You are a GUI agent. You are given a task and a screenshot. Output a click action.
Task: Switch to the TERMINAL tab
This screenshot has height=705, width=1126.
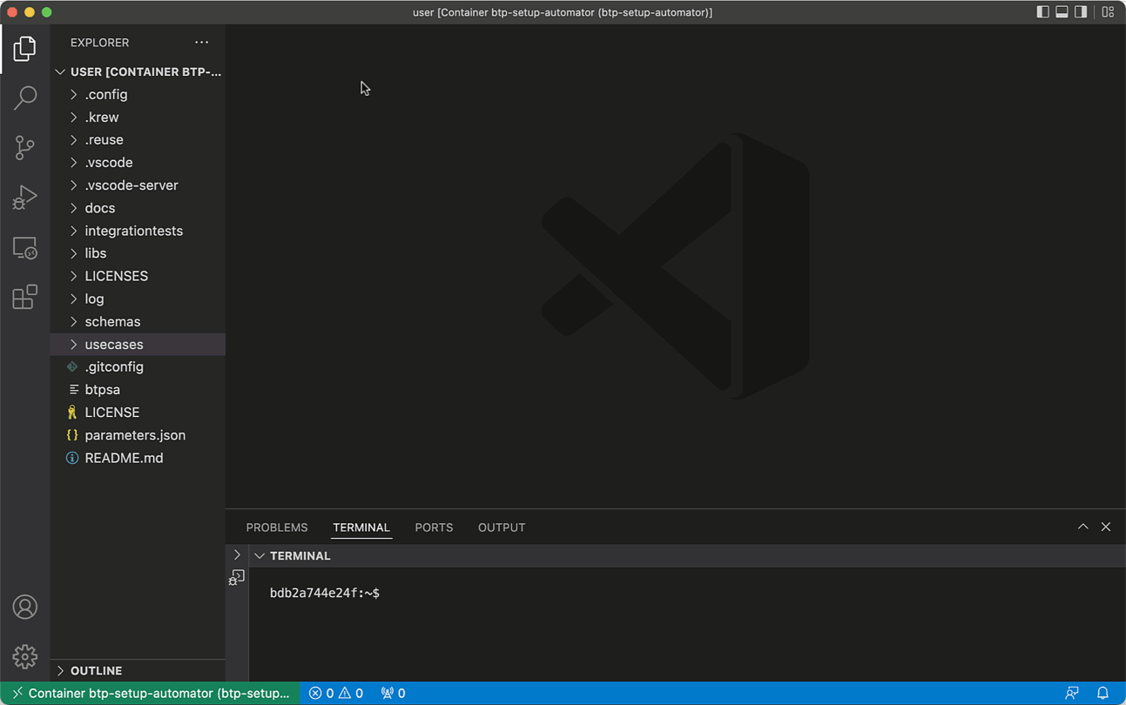tap(361, 527)
